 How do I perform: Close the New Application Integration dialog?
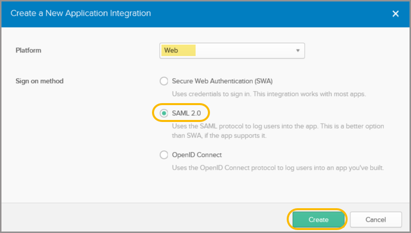(x=395, y=14)
